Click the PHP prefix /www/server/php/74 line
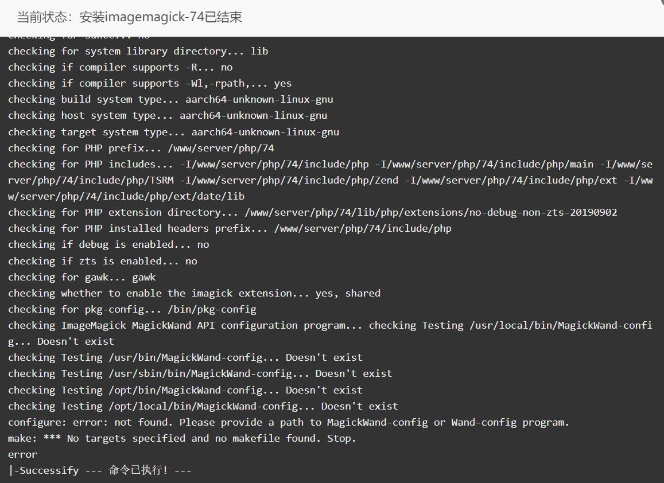This screenshot has height=483, width=664. click(141, 148)
